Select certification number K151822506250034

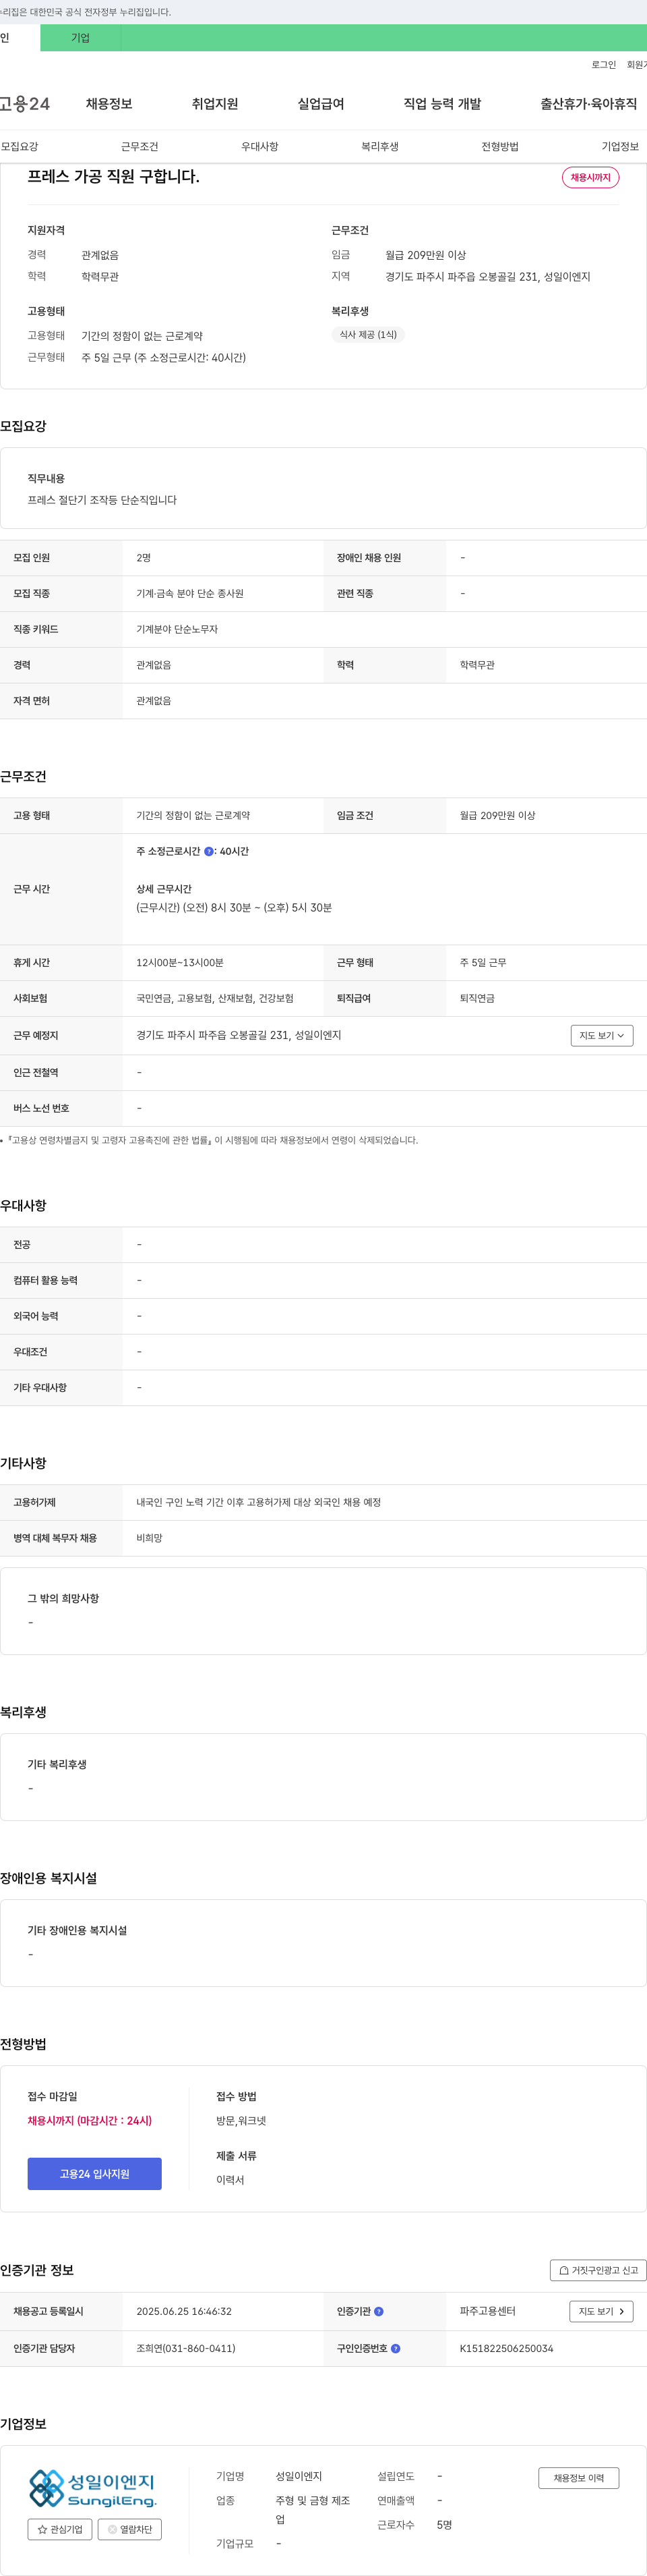click(506, 2348)
